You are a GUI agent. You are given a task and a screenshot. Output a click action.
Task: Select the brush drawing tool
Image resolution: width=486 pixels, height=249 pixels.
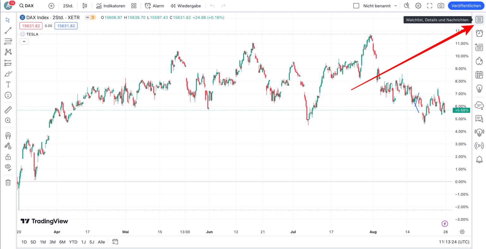coord(8,73)
